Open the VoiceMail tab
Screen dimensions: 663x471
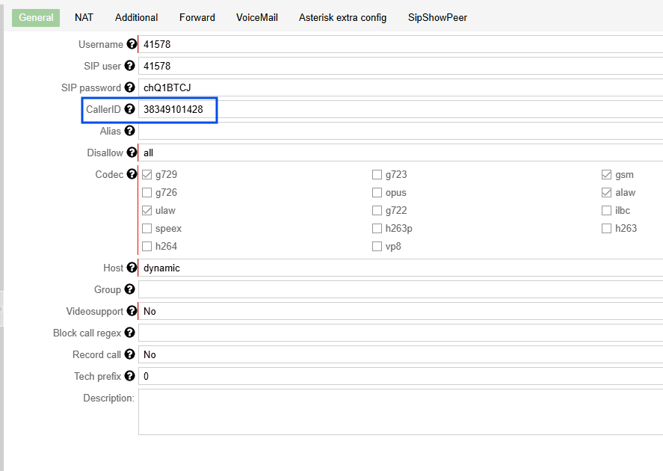256,17
